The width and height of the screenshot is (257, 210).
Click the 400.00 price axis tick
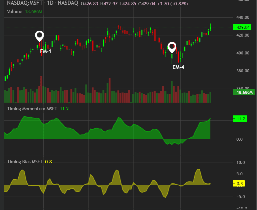tap(243, 53)
